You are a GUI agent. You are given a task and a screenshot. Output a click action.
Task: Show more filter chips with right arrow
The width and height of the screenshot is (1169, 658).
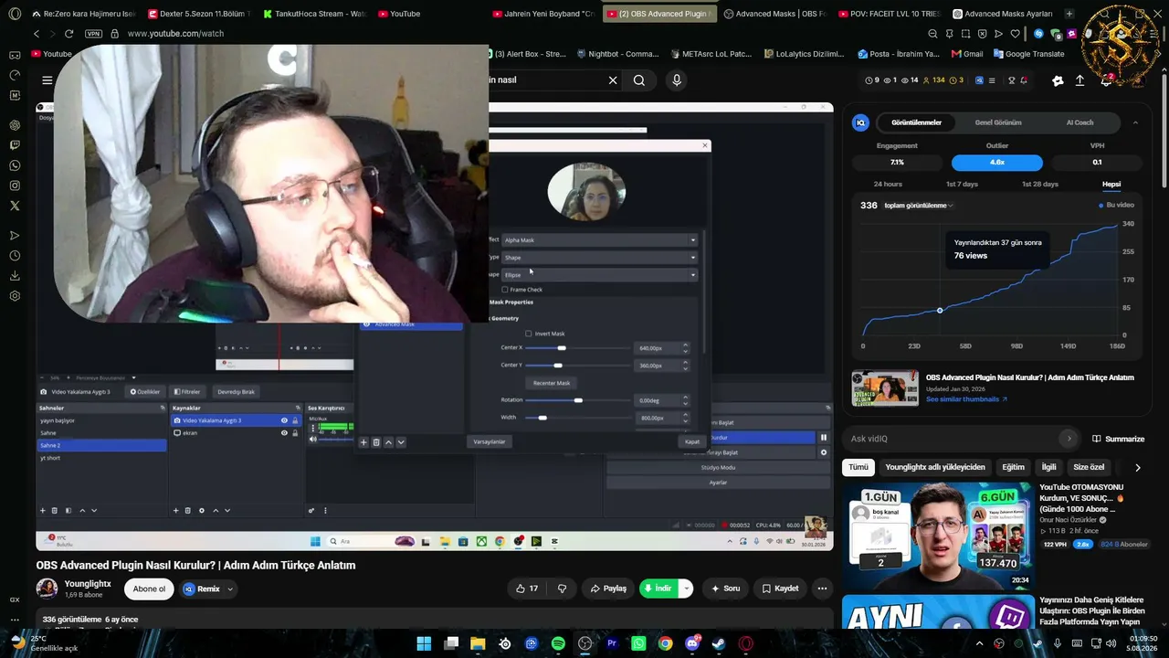(x=1137, y=467)
